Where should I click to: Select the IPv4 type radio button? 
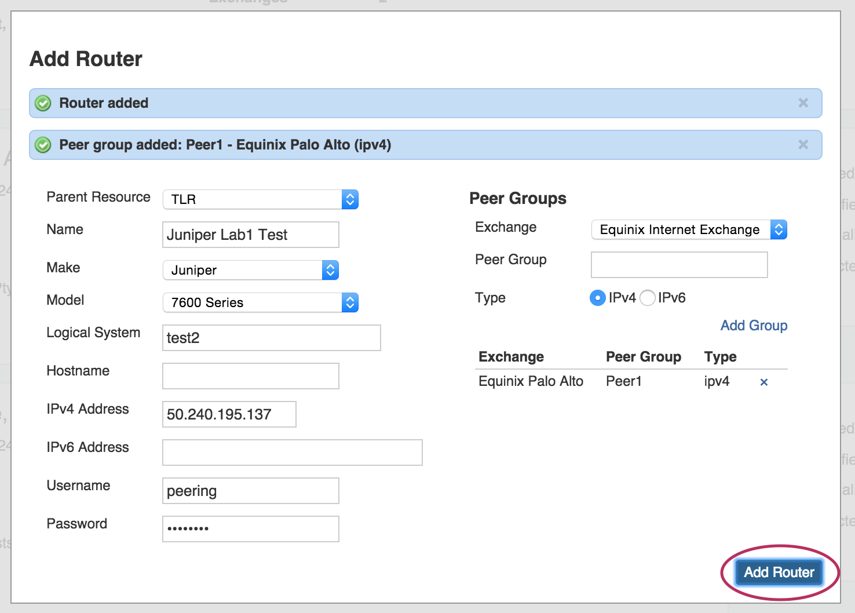point(597,298)
